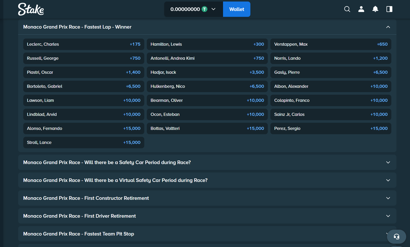Screen dimensions: 410x247
Task: Expand Fastest Team Pit Stop market
Action: point(207,234)
